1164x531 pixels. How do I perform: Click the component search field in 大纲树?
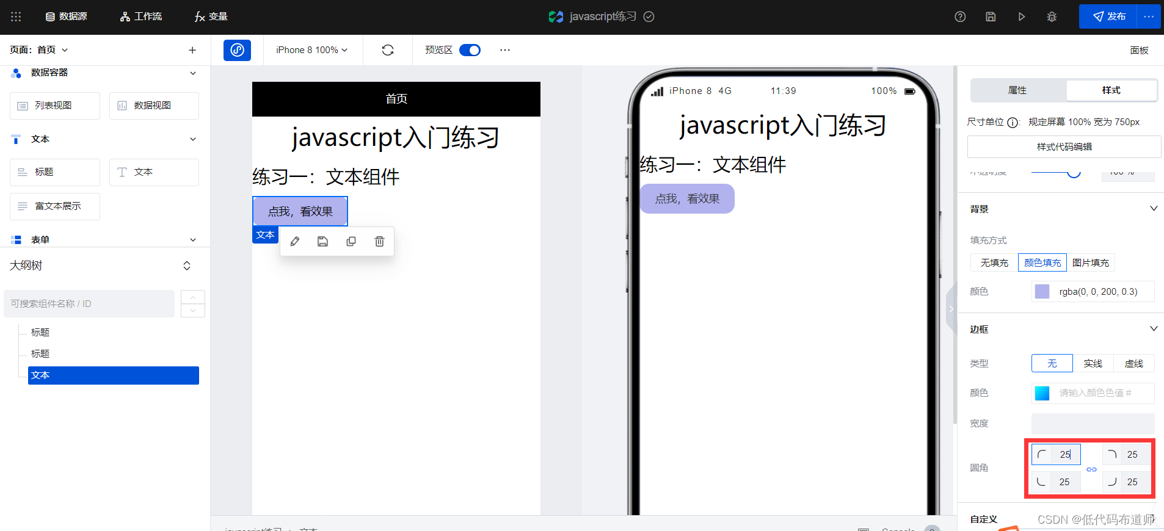[x=89, y=304]
